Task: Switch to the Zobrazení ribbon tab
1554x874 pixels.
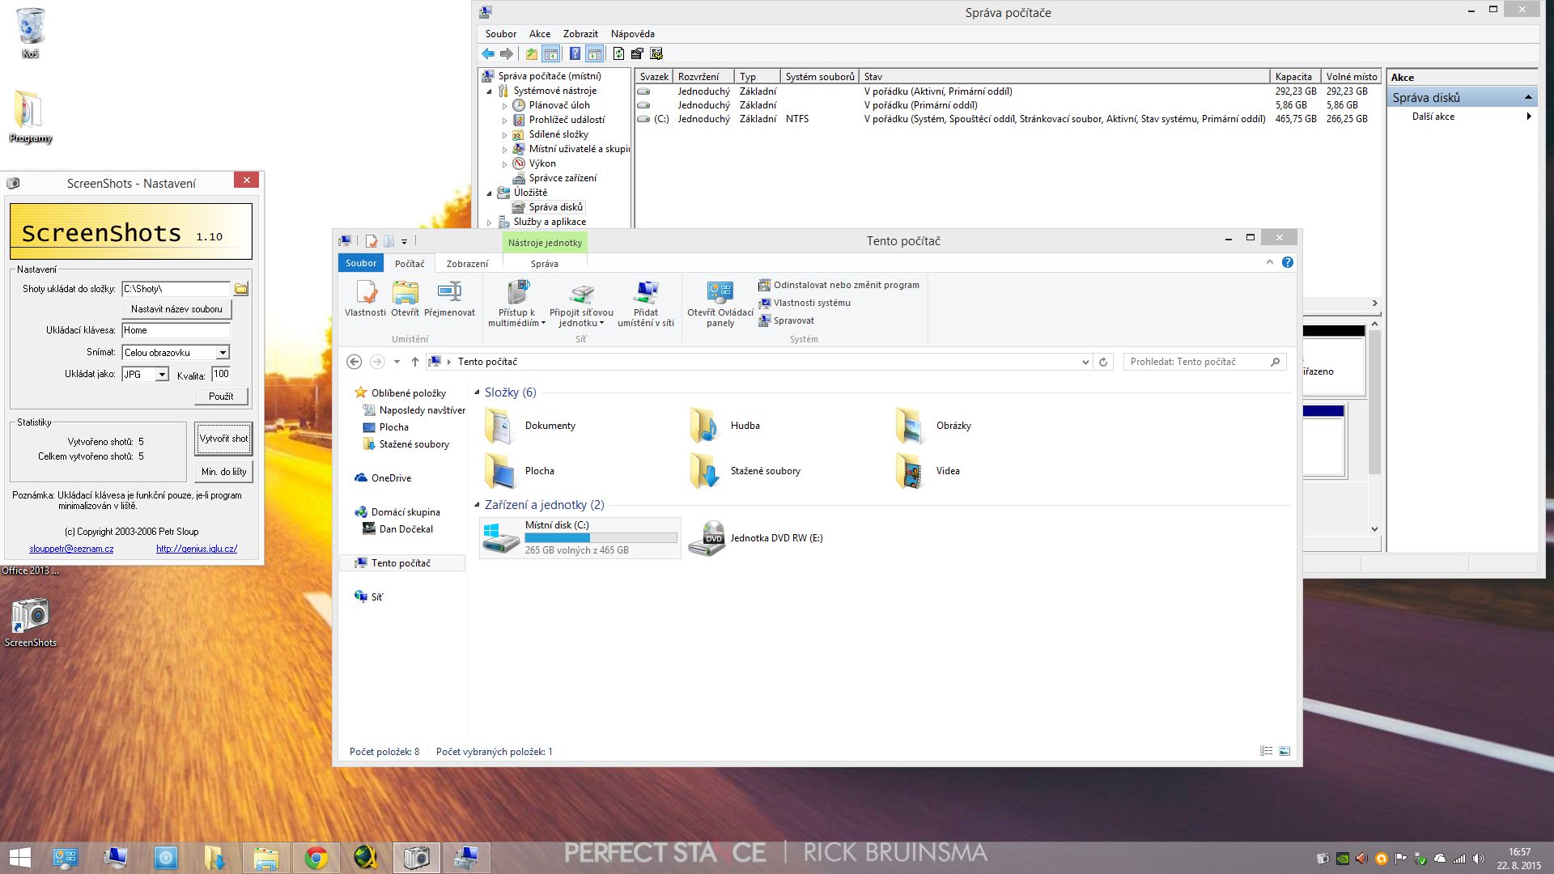Action: [467, 264]
